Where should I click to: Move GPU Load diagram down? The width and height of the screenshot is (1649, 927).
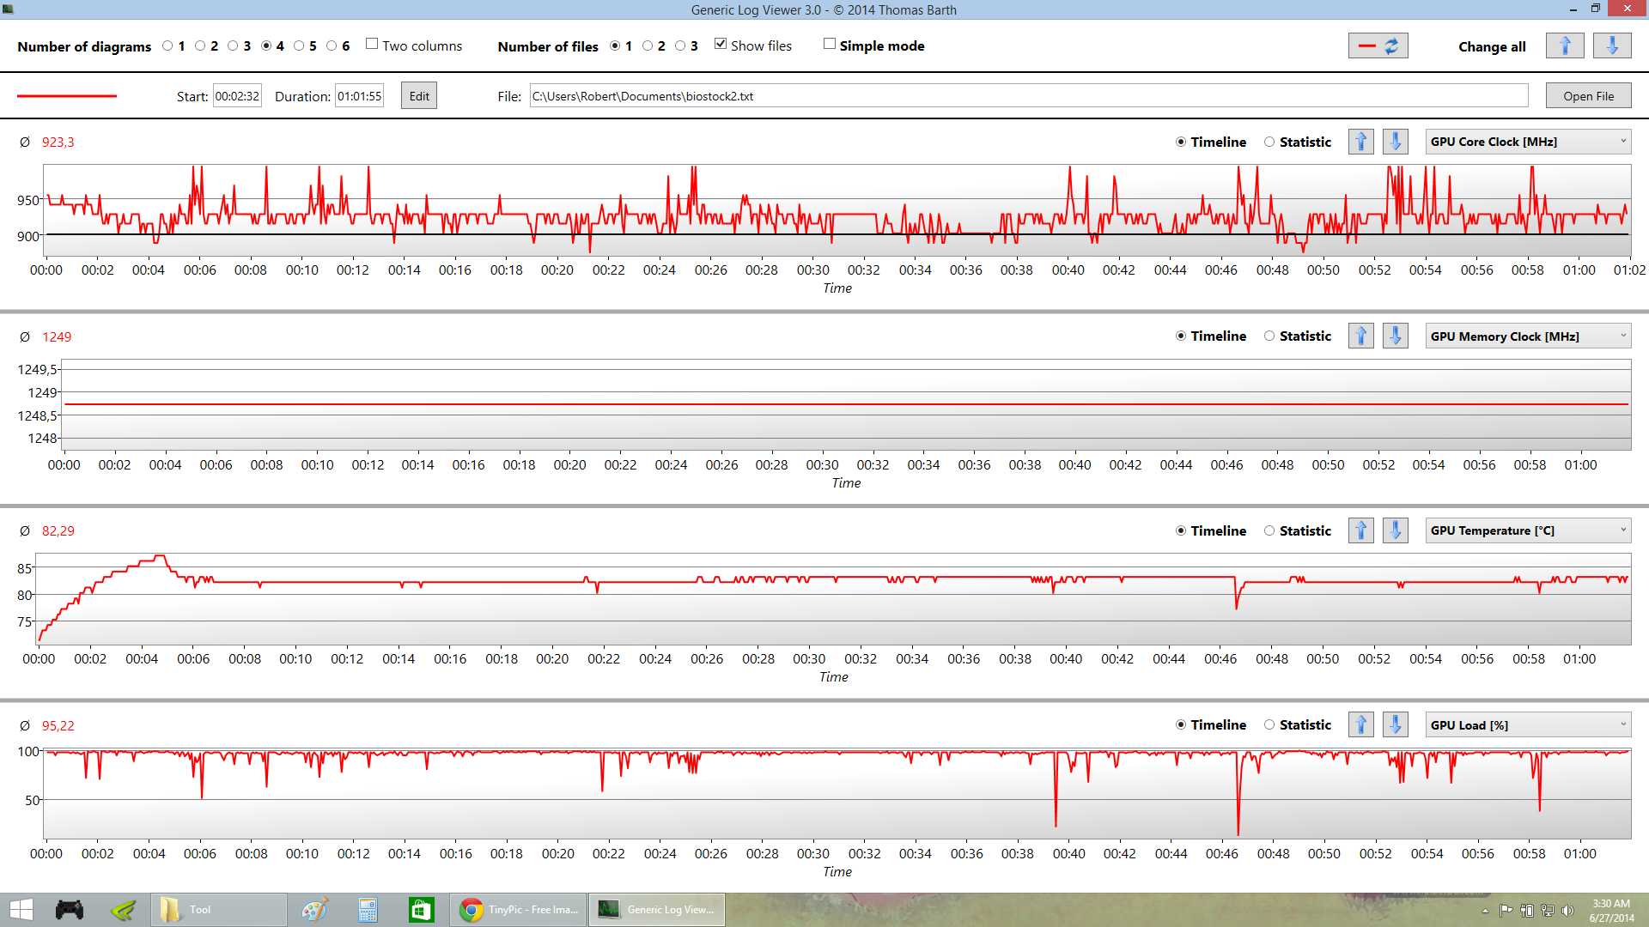coord(1396,725)
